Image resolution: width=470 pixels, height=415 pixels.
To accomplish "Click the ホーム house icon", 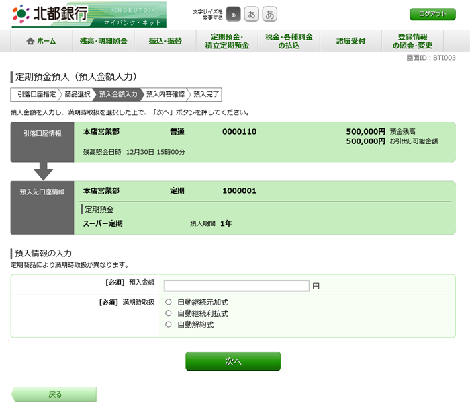I will point(30,41).
